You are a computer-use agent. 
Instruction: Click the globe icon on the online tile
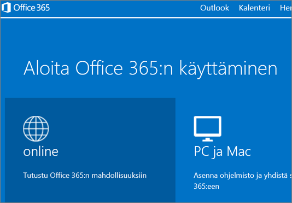[x=36, y=129]
